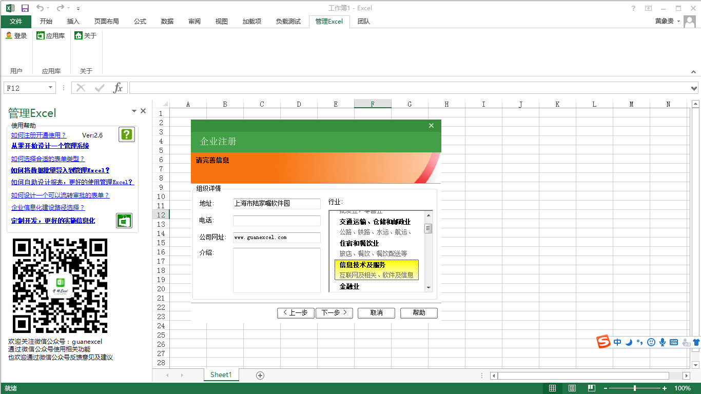This screenshot has height=394, width=701.
Task: Click the insert function fx icon
Action: pos(118,88)
